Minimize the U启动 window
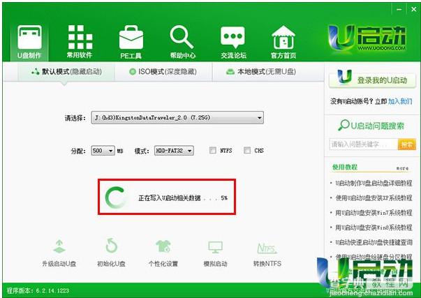This screenshot has width=421, height=298. coord(399,9)
